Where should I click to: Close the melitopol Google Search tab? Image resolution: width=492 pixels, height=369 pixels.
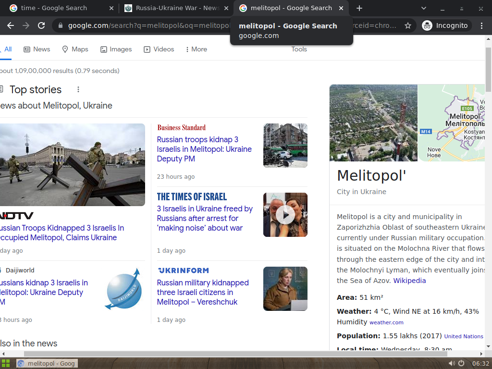click(x=341, y=8)
